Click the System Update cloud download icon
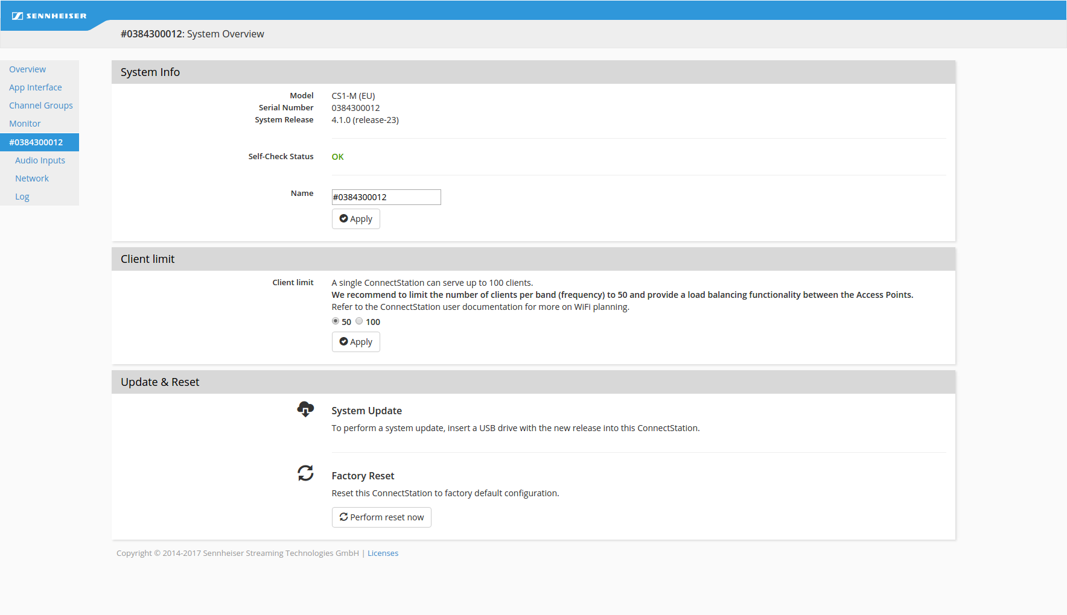 point(305,409)
